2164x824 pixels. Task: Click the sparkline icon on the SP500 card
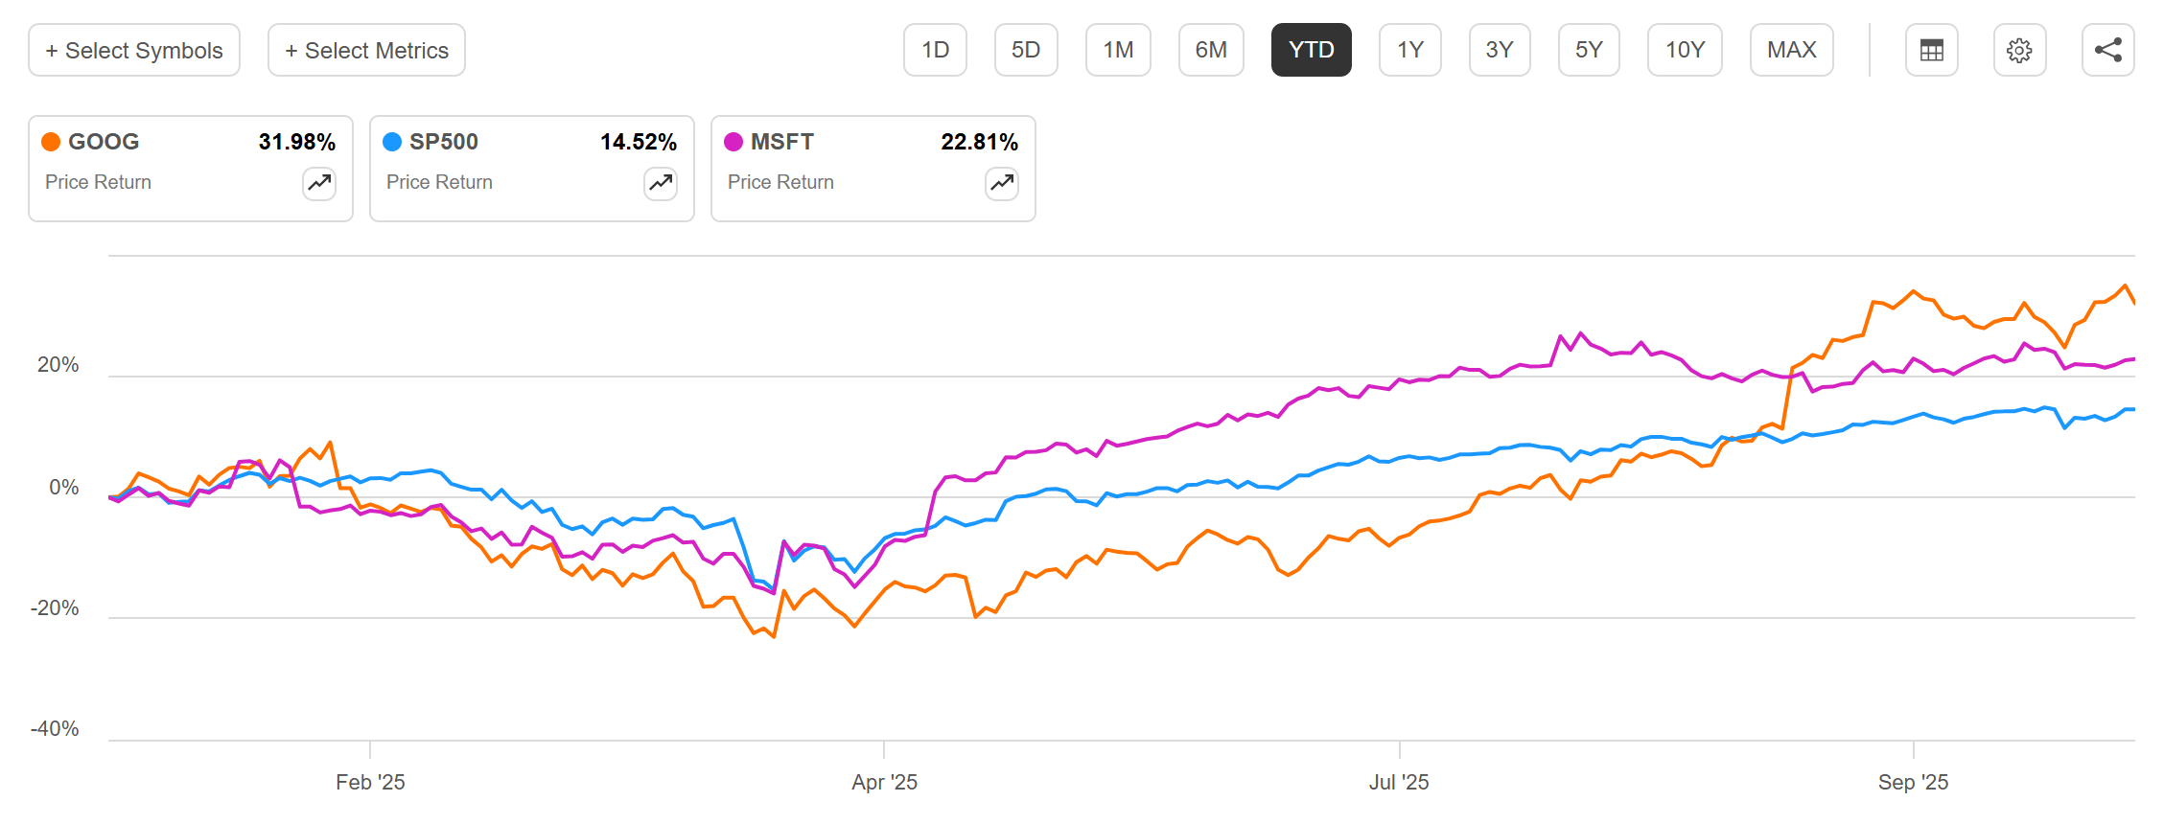(x=660, y=183)
